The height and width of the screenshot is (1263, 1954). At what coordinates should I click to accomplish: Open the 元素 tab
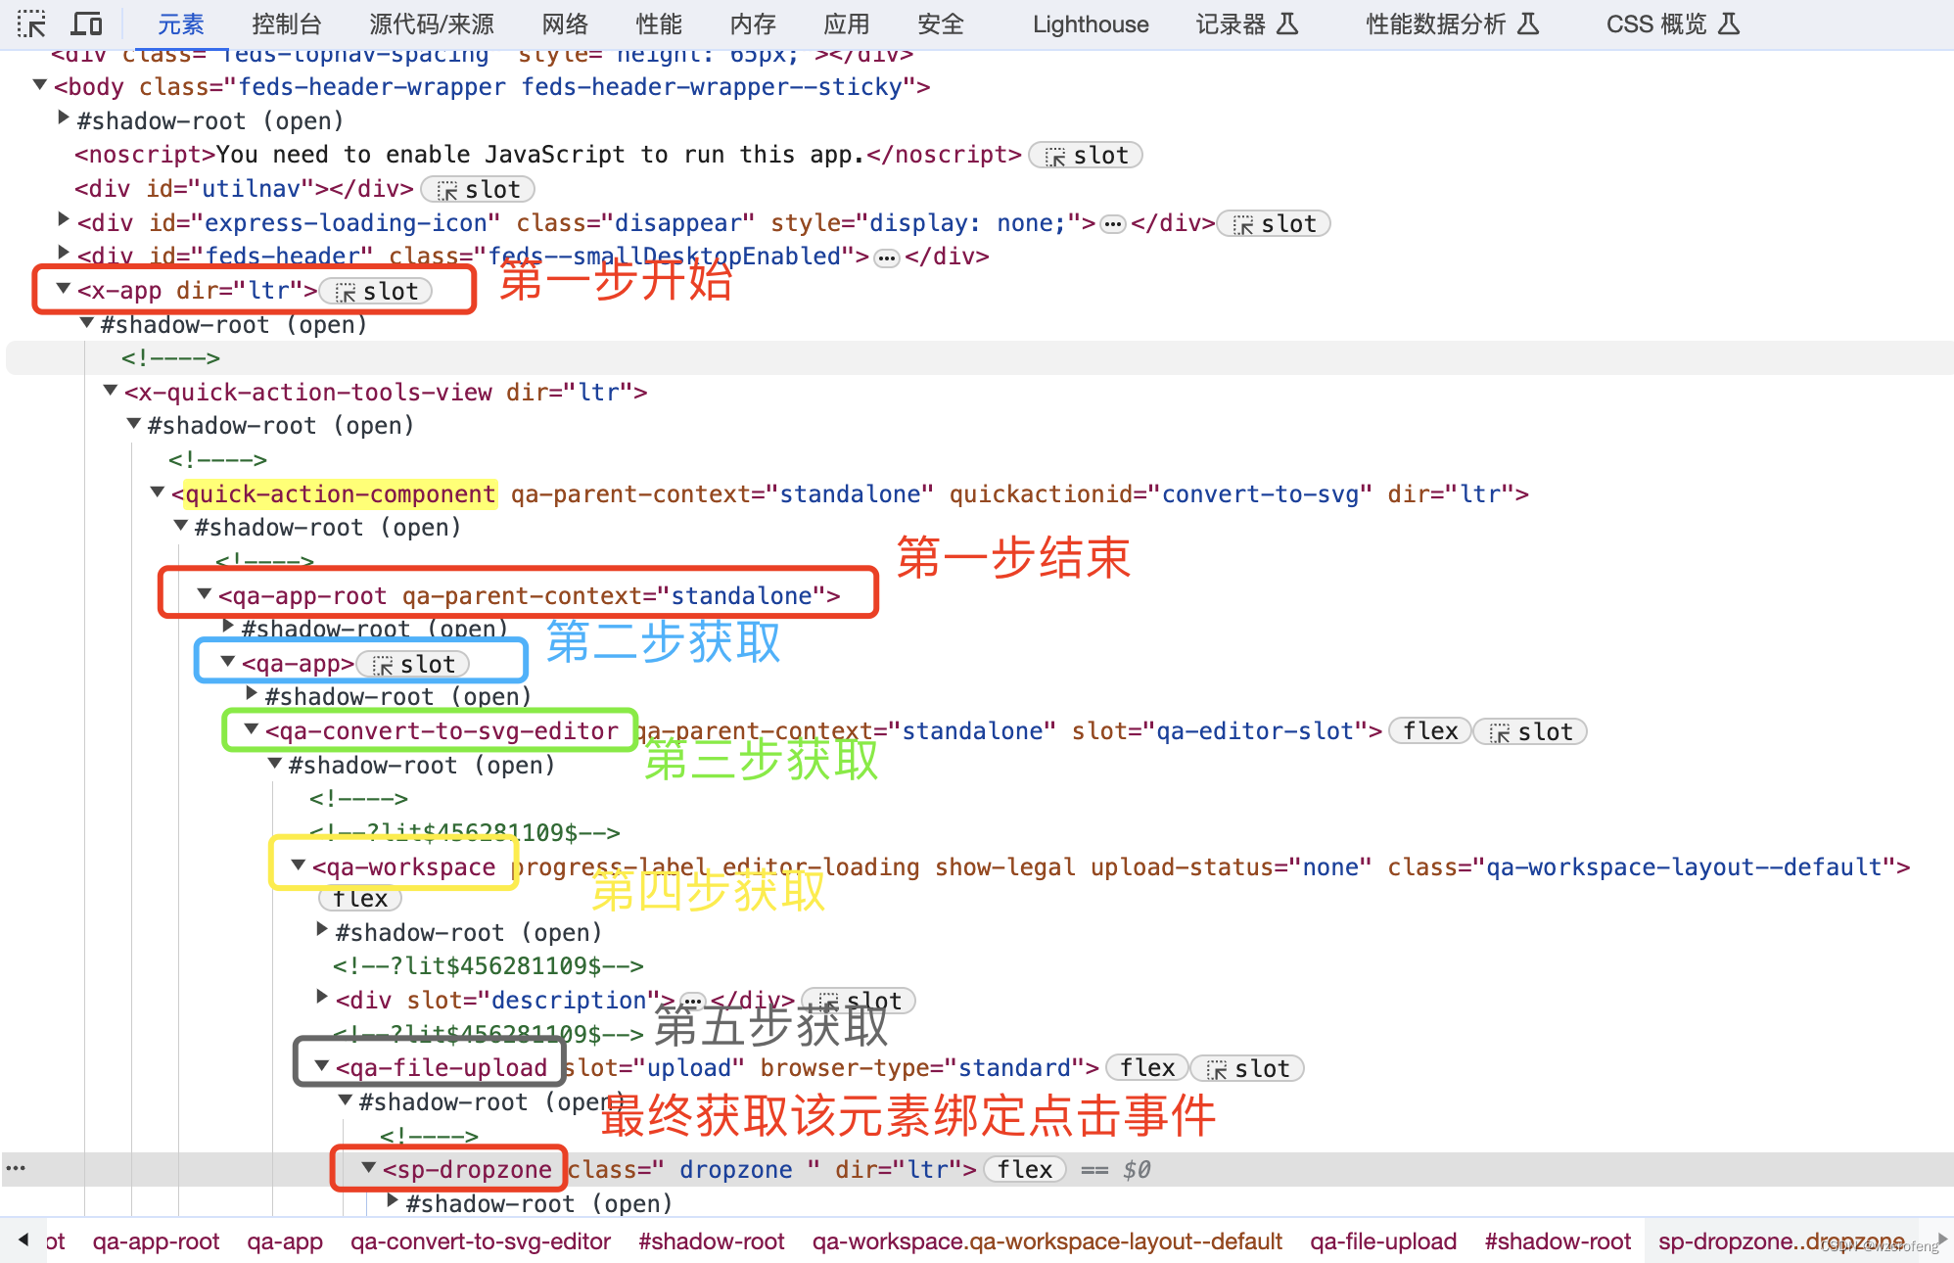(181, 23)
